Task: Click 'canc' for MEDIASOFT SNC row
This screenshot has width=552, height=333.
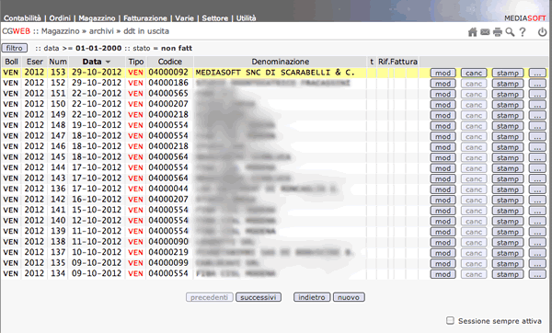Action: (474, 73)
